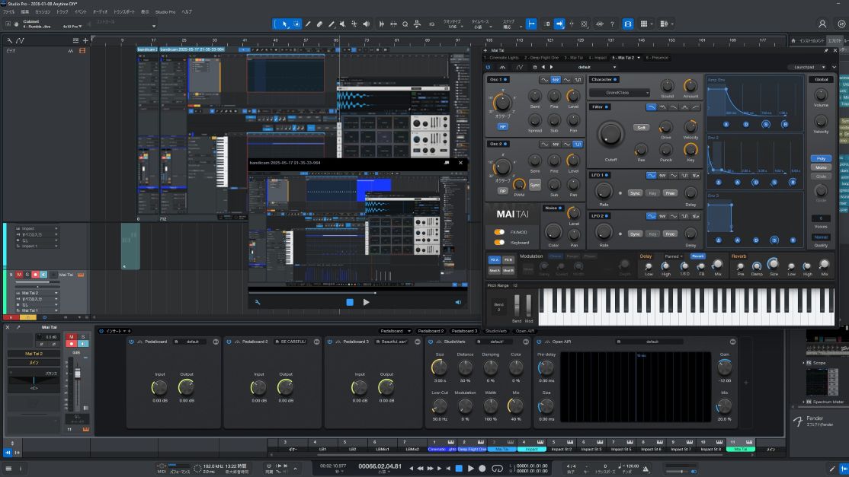This screenshot has width=849, height=477.
Task: Open the Studio Pro menu
Action: (x=165, y=12)
